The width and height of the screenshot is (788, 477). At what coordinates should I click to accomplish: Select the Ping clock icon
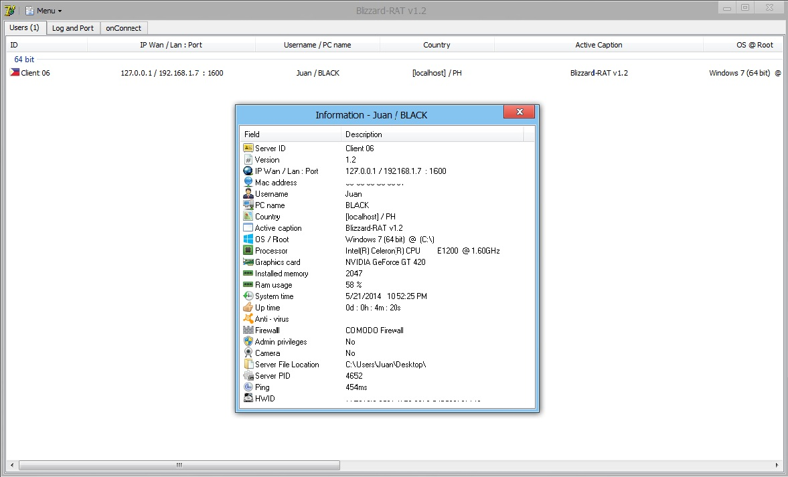point(248,387)
